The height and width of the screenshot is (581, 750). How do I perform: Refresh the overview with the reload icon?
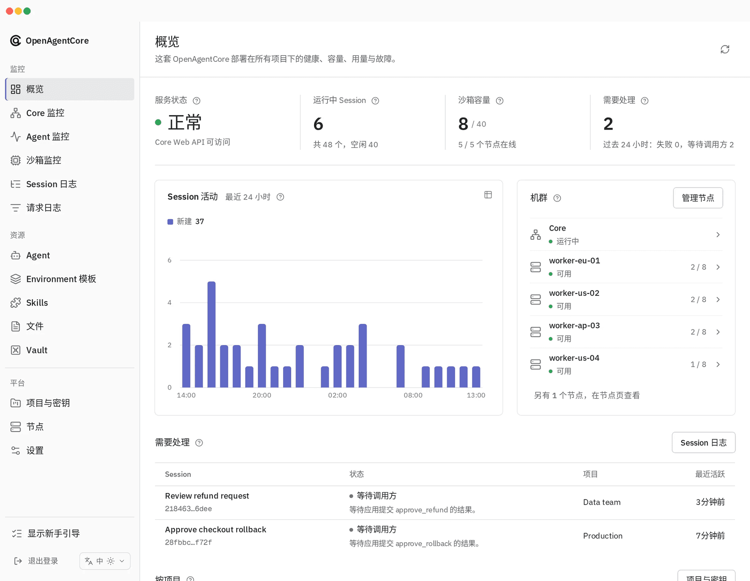pos(725,49)
